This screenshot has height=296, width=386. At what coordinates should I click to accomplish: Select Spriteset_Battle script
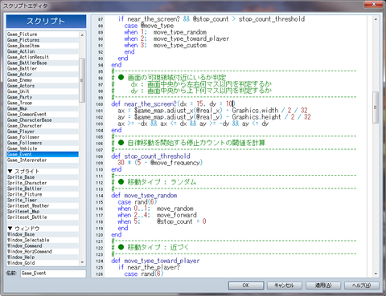point(43,217)
